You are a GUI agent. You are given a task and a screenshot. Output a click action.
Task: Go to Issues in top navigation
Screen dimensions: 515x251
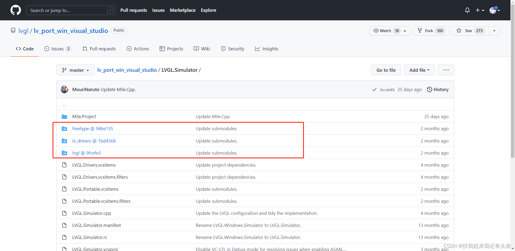point(158,10)
